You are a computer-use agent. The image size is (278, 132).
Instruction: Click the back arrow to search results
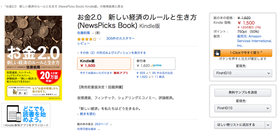(x=2, y=6)
